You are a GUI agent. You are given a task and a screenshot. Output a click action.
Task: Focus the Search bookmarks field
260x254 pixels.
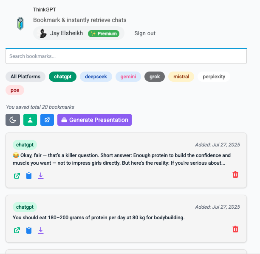(126, 56)
